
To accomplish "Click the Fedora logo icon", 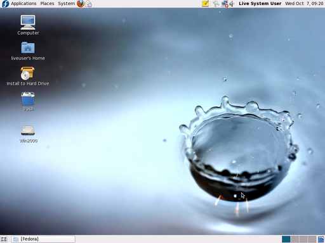I will tap(5, 4).
